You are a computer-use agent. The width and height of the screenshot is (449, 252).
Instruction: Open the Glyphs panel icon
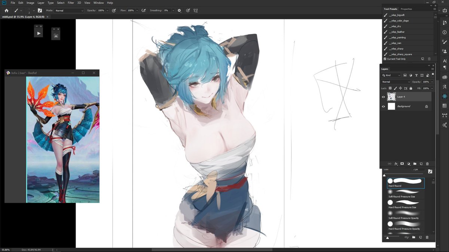click(445, 87)
